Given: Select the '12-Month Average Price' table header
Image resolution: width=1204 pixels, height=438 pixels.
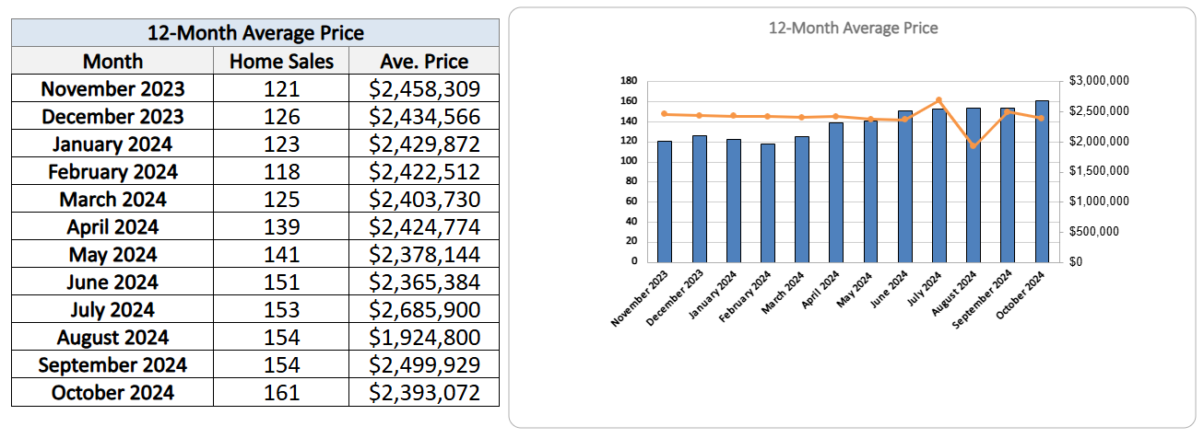Looking at the screenshot, I should [255, 33].
